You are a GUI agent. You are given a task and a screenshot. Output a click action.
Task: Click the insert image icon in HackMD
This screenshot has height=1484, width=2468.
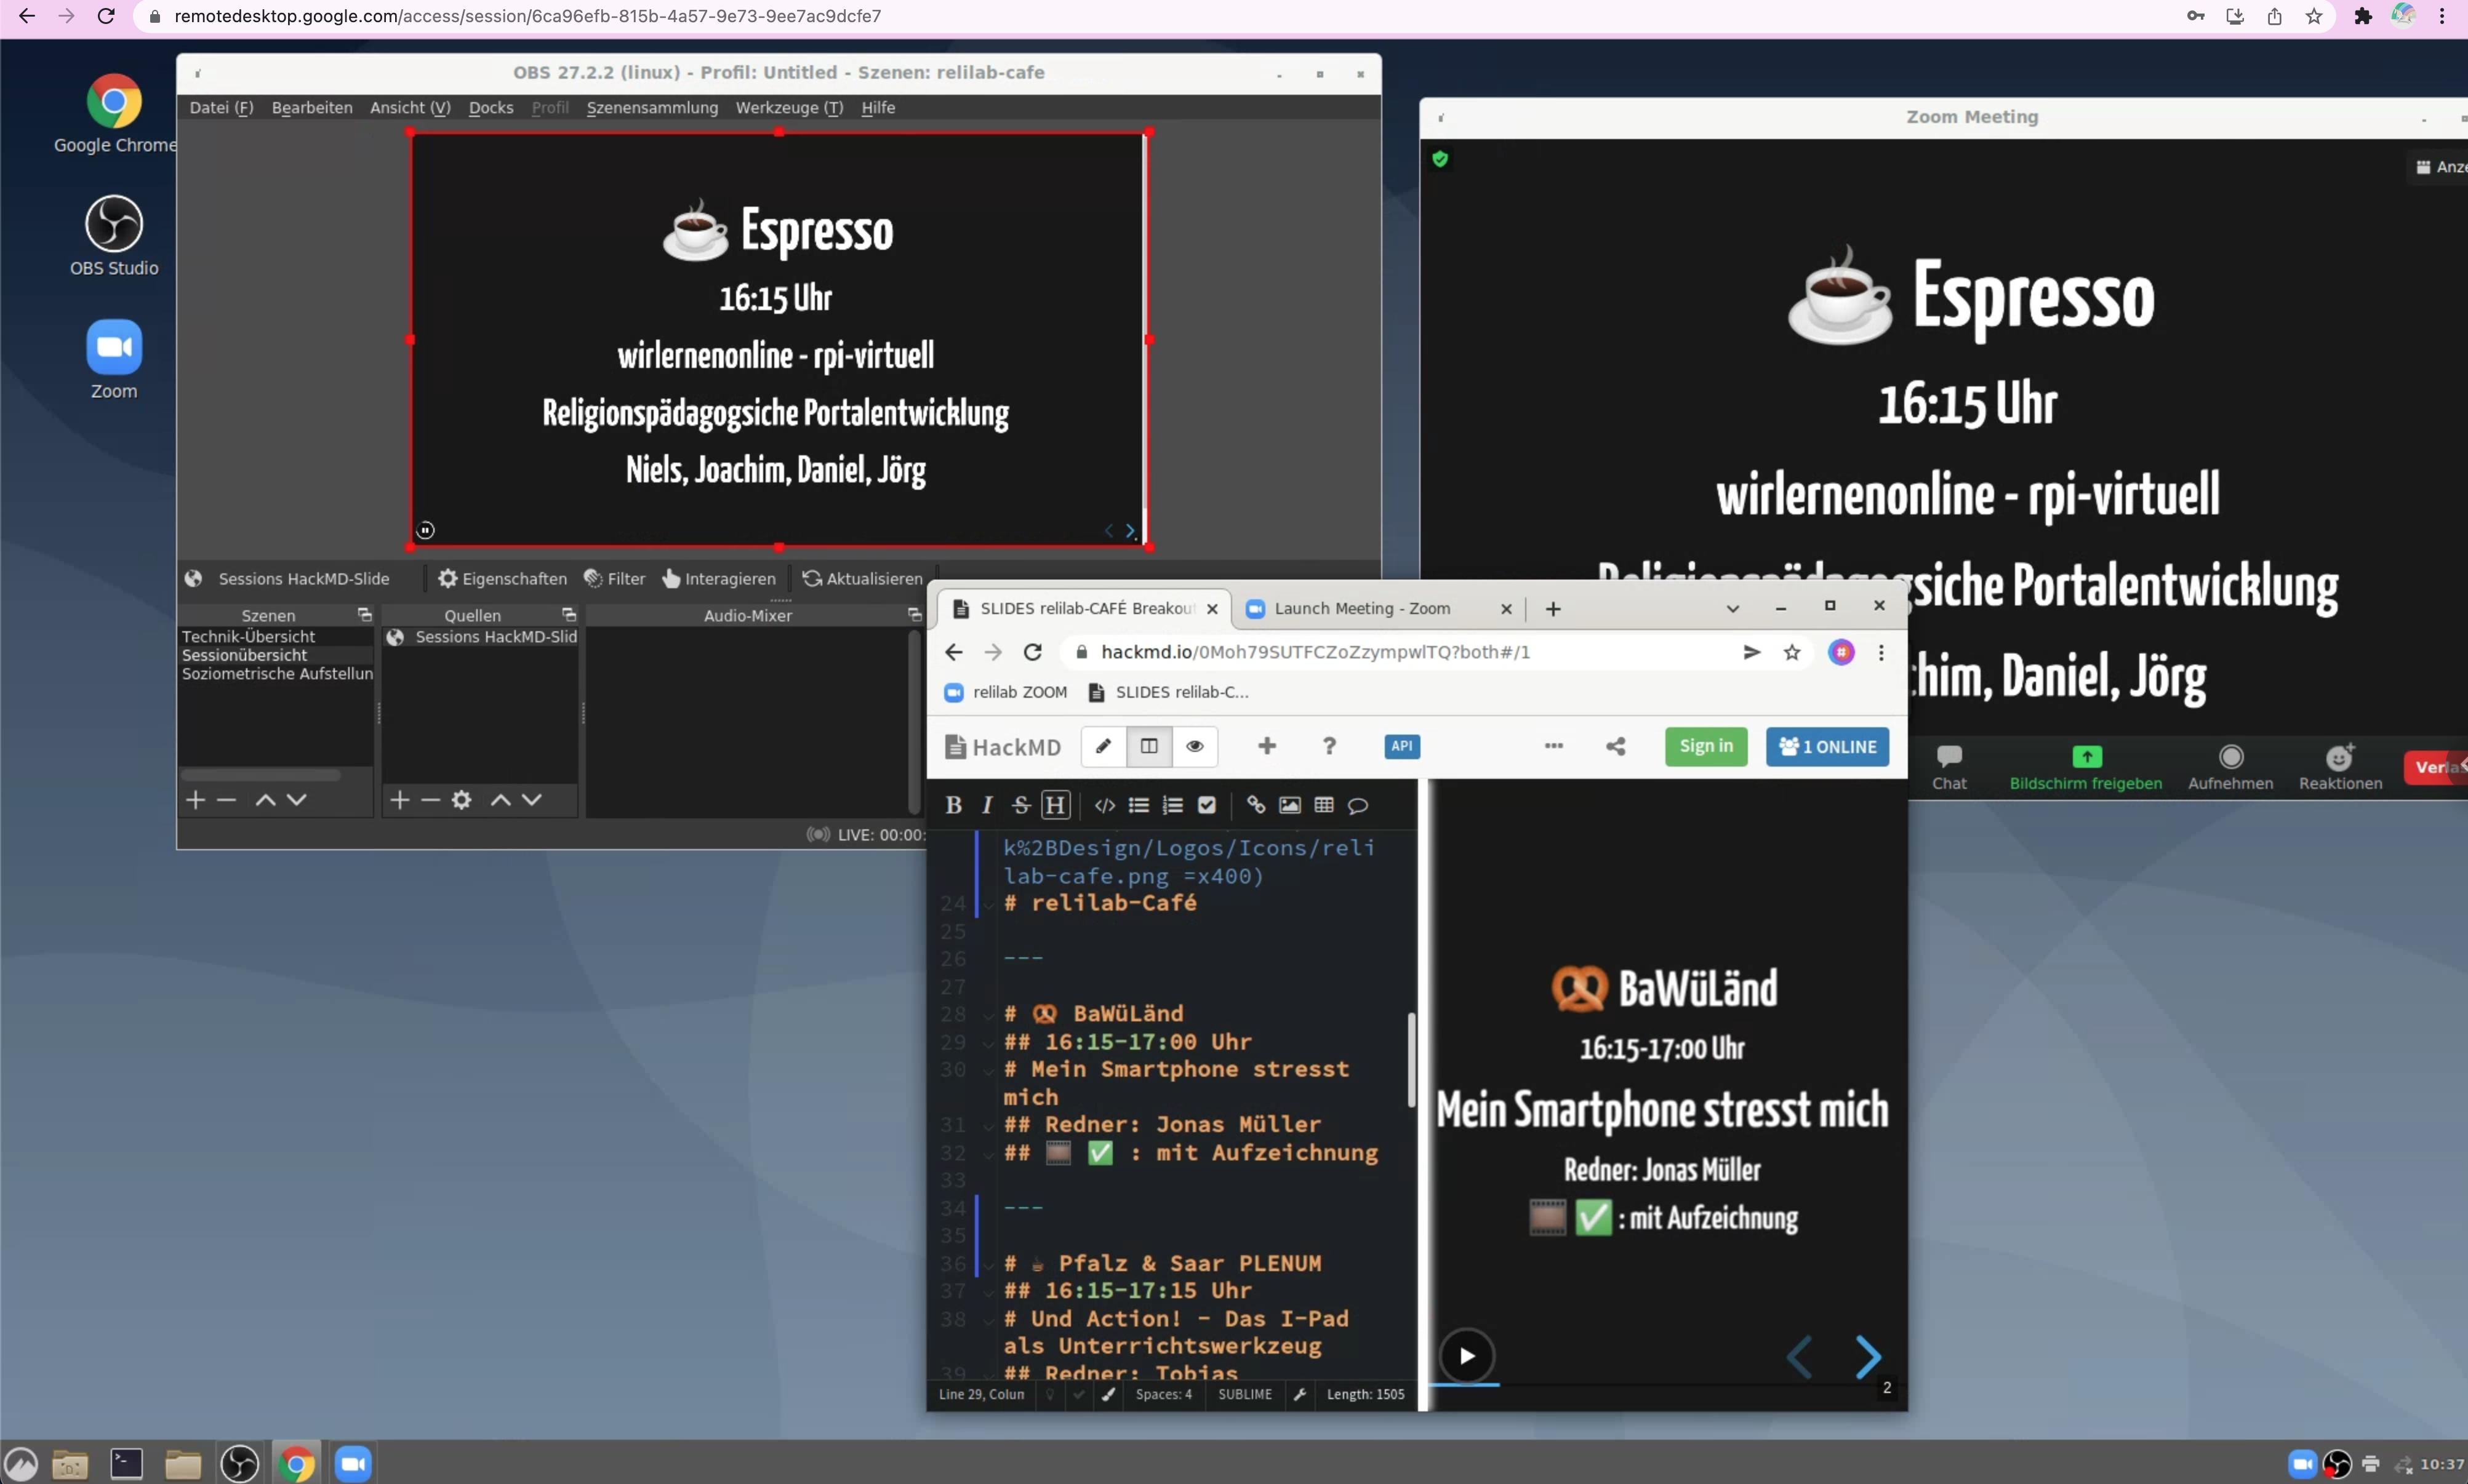1289,805
